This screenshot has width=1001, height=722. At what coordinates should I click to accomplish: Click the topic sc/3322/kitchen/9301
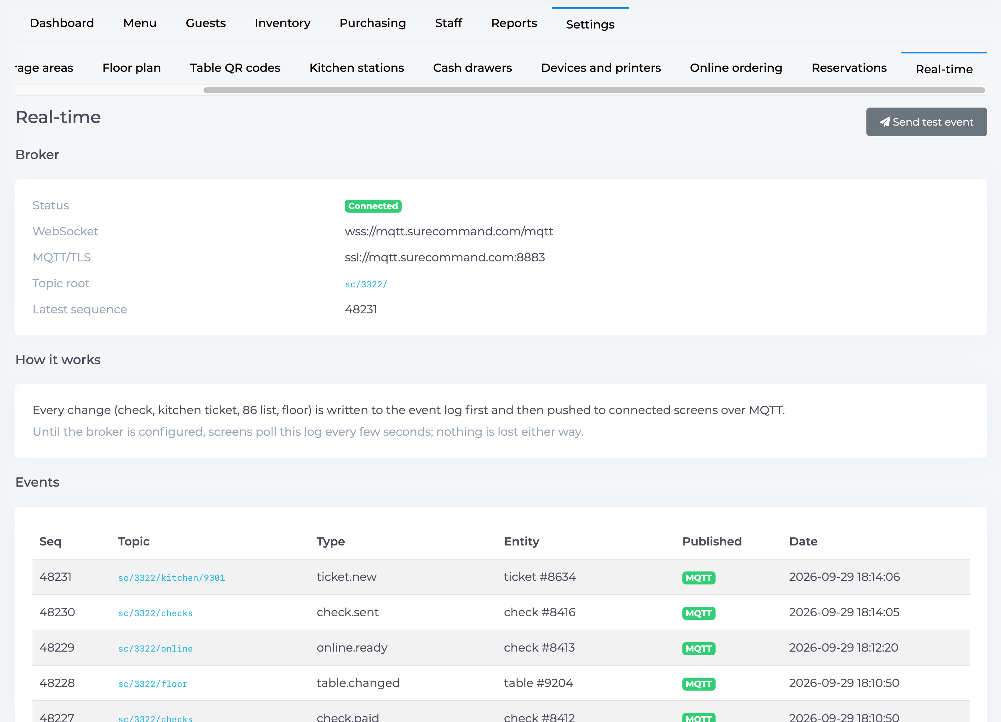pyautogui.click(x=172, y=578)
